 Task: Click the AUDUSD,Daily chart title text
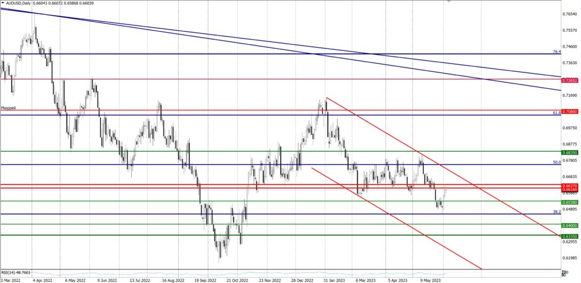(x=18, y=3)
